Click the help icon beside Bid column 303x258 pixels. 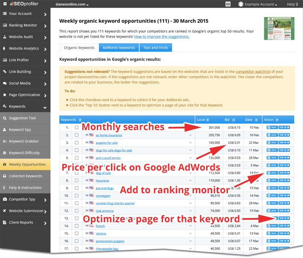click(233, 120)
